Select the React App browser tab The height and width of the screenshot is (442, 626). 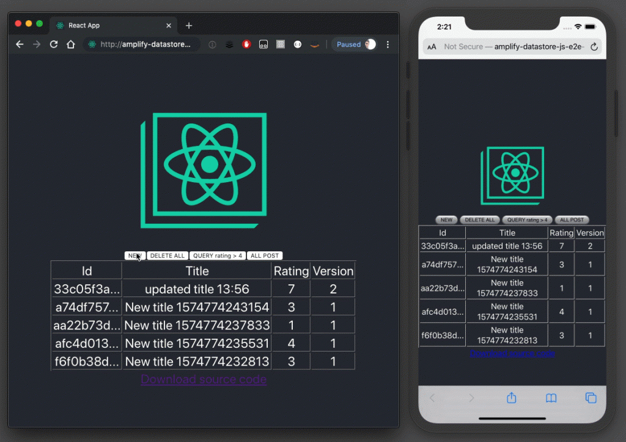(114, 26)
